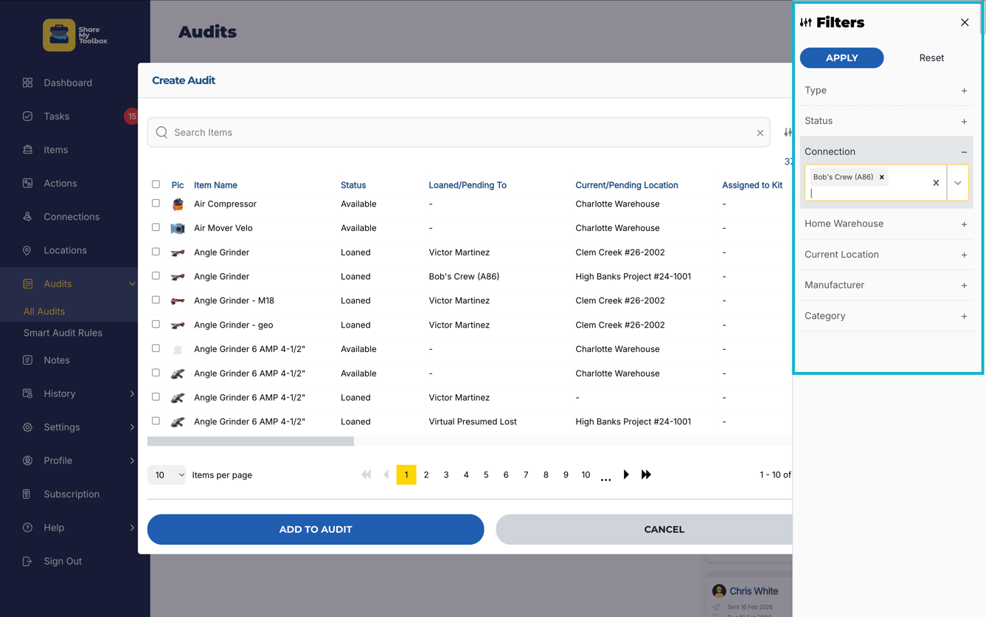The image size is (986, 617).
Task: Click the table's horizontal scrollbar
Action: [x=251, y=441]
